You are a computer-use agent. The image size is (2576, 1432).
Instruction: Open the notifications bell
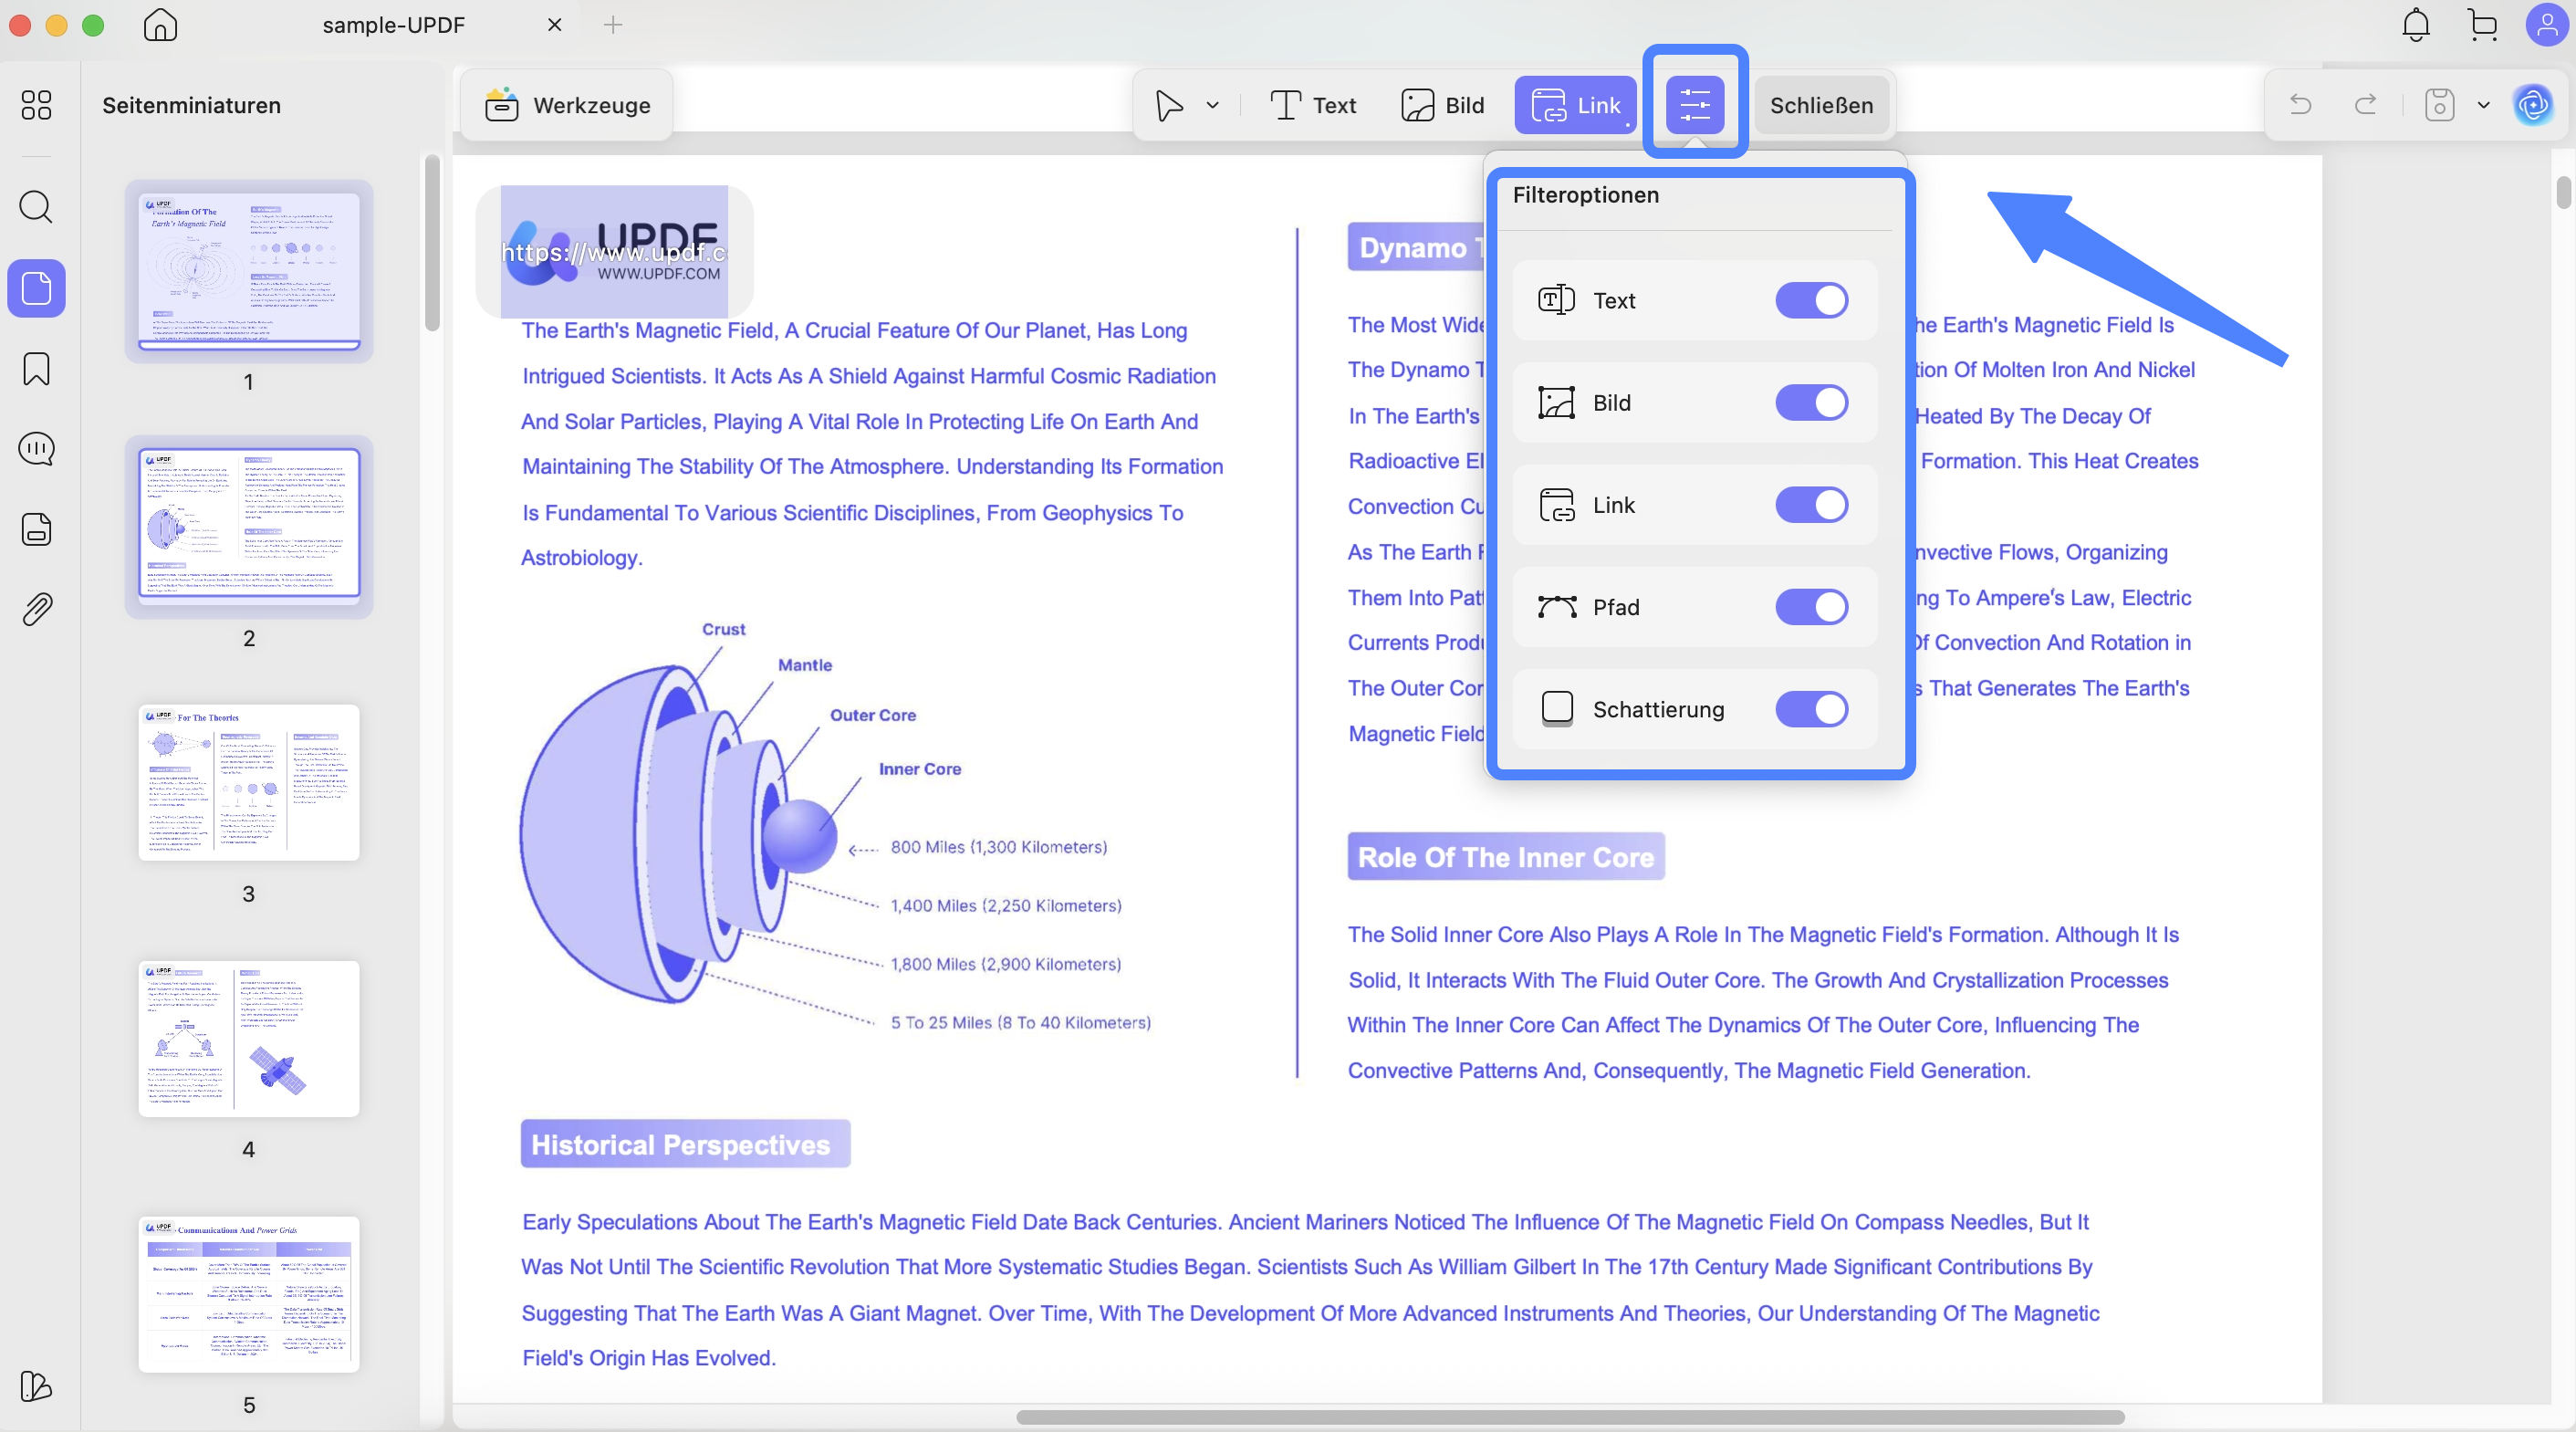pos(2416,25)
